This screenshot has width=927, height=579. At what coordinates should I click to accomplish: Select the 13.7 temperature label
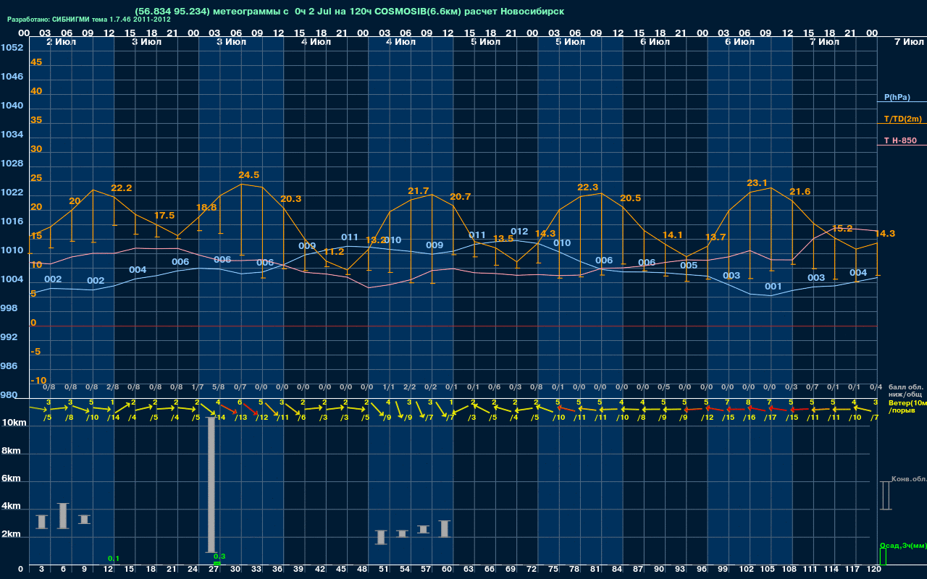point(716,237)
